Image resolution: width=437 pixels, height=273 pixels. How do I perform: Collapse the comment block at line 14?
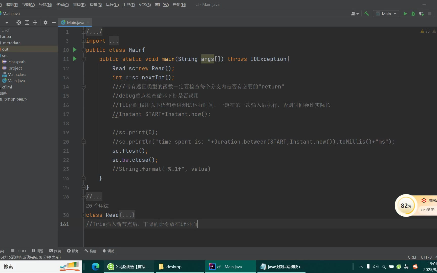pos(83,87)
